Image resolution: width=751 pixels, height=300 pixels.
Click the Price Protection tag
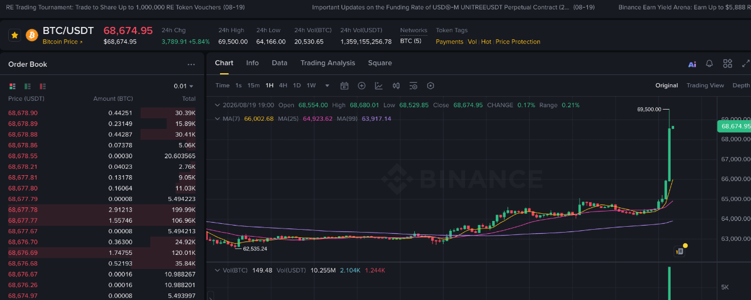(518, 42)
